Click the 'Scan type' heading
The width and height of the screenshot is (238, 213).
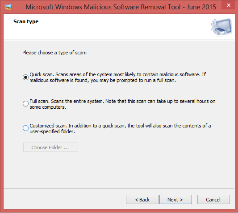coord(26,21)
